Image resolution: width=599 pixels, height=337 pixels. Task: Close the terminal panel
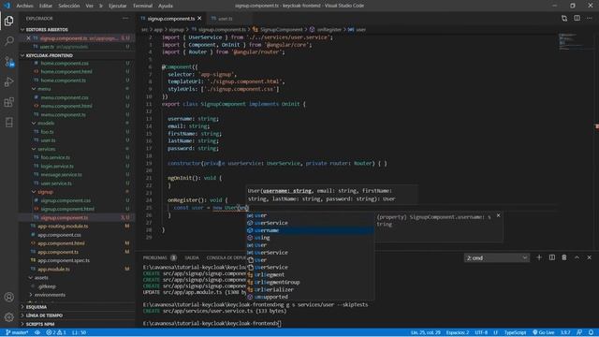click(x=589, y=257)
